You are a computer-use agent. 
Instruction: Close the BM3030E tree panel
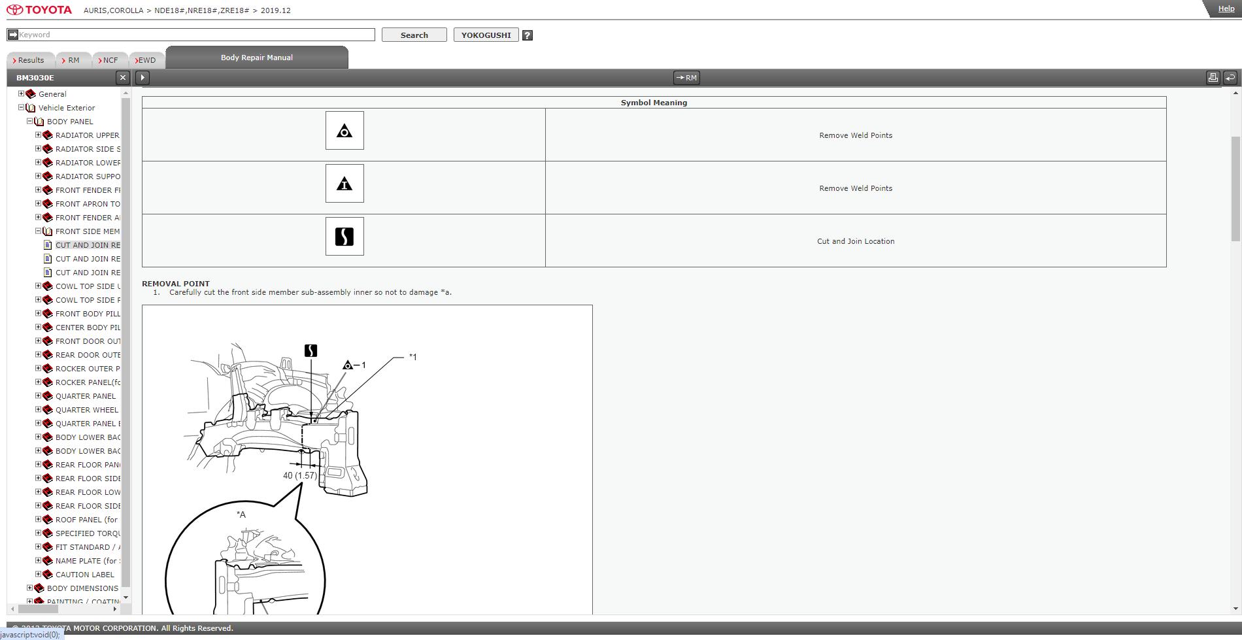pos(122,78)
